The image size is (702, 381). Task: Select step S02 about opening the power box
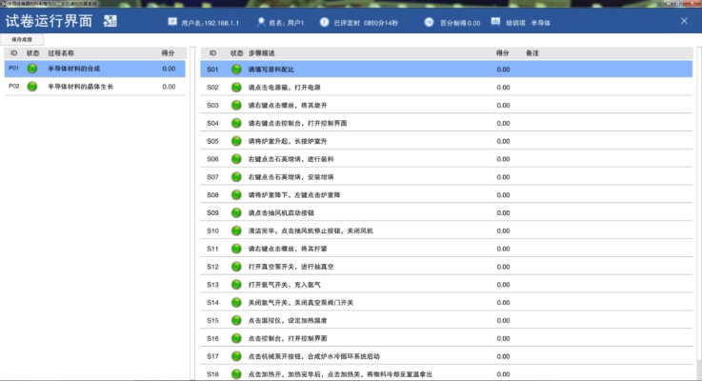click(286, 88)
